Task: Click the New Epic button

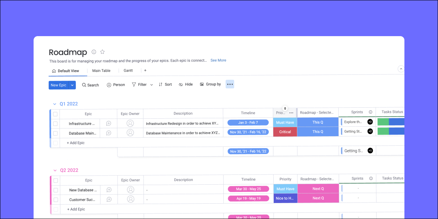Action: pyautogui.click(x=58, y=85)
